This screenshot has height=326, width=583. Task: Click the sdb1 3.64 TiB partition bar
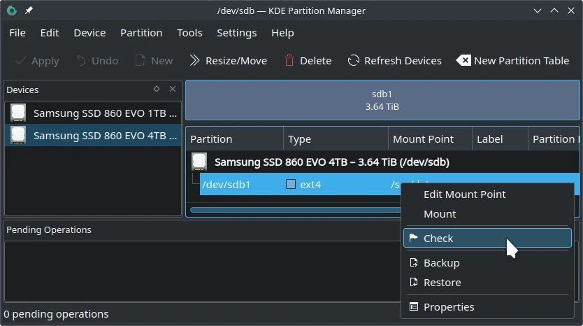[x=382, y=100]
